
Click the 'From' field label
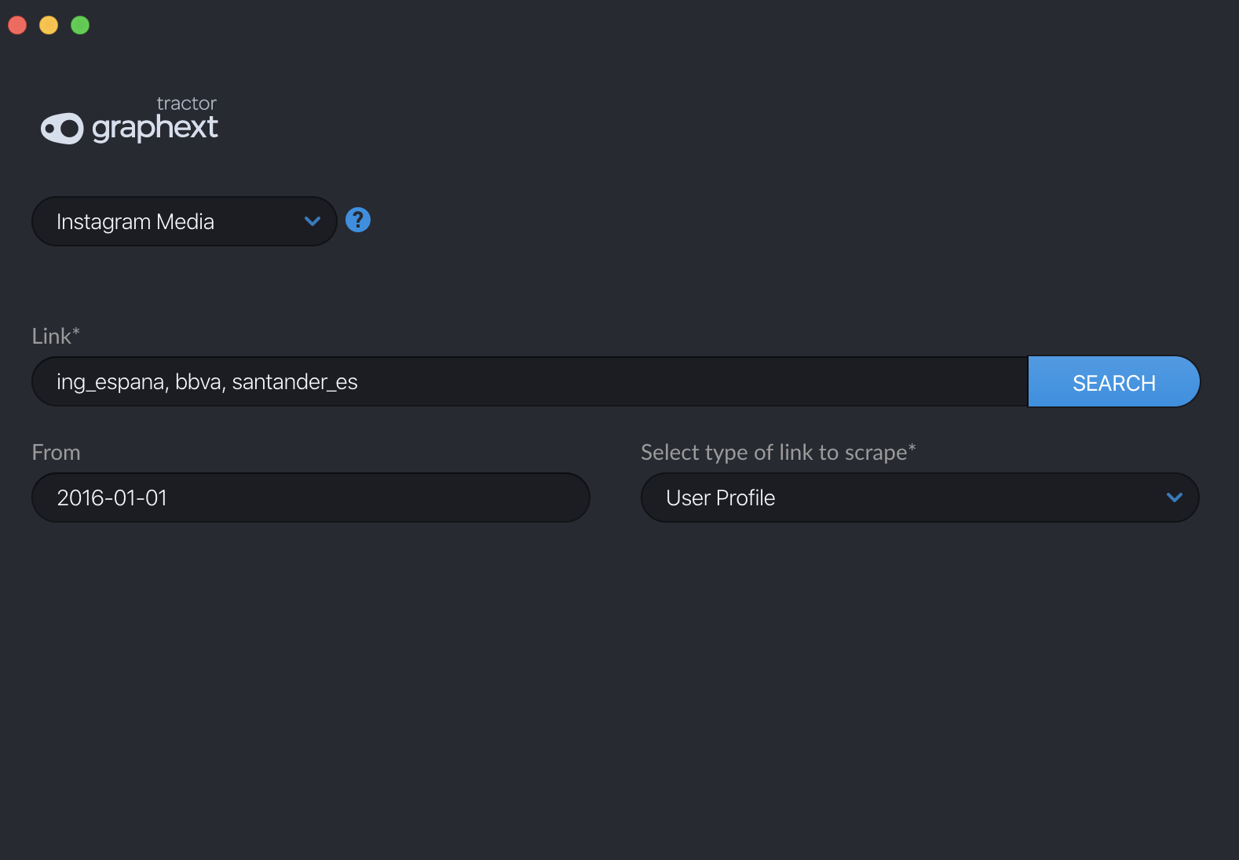pyautogui.click(x=56, y=452)
